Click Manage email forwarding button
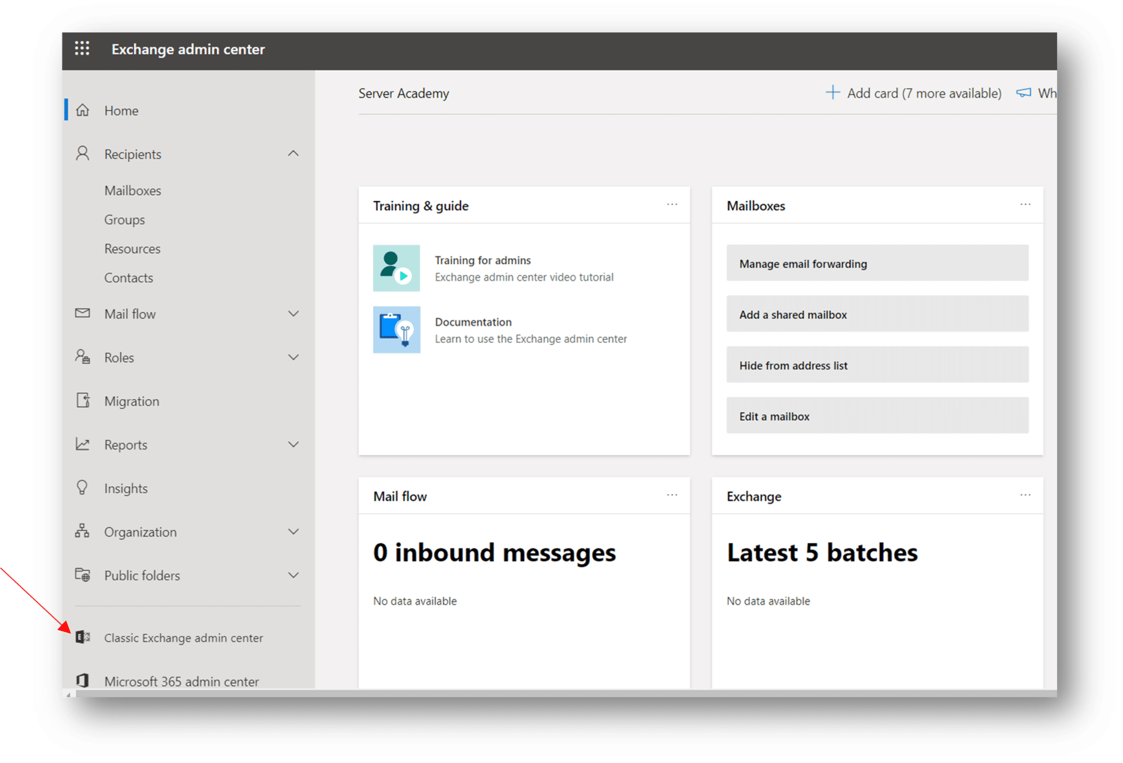 tap(877, 263)
